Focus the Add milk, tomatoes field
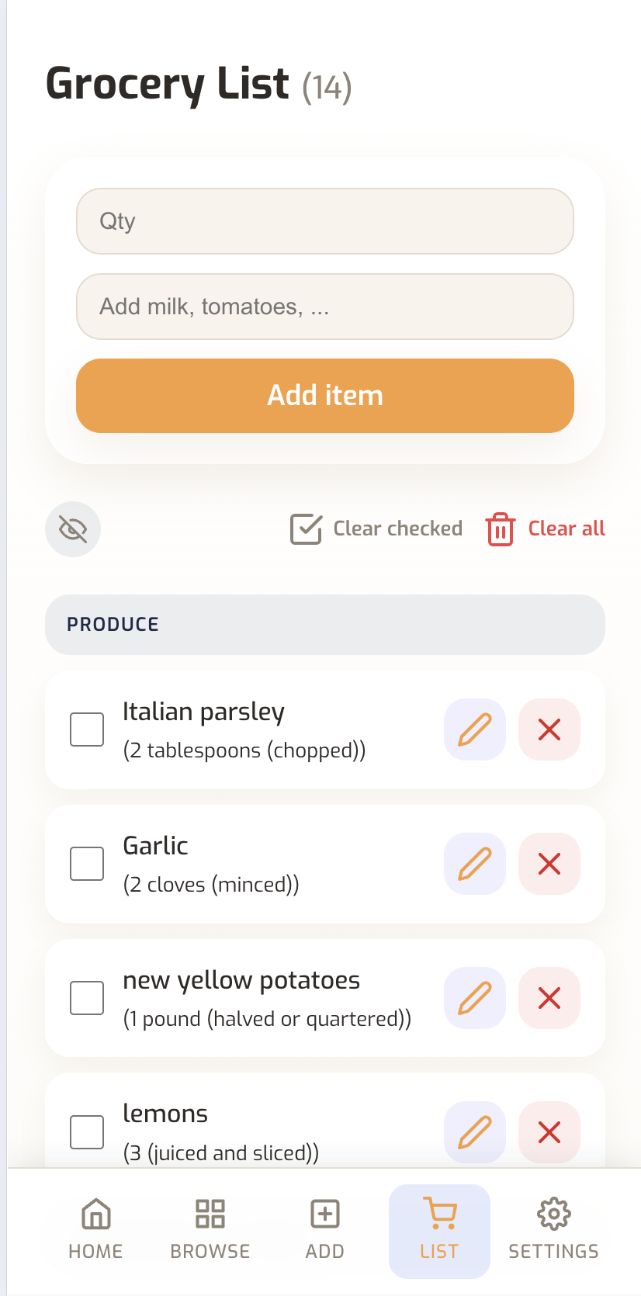This screenshot has height=1296, width=641. pyautogui.click(x=324, y=307)
